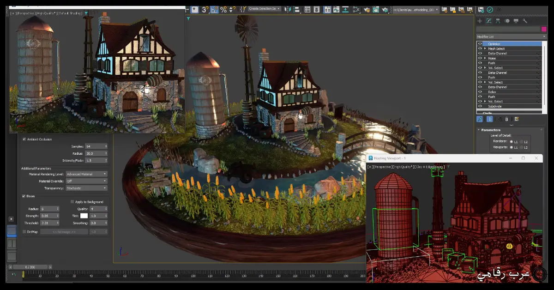Viewport: 554px width, 290px height.
Task: Select the L2 Renderer radio button
Action: click(x=522, y=141)
